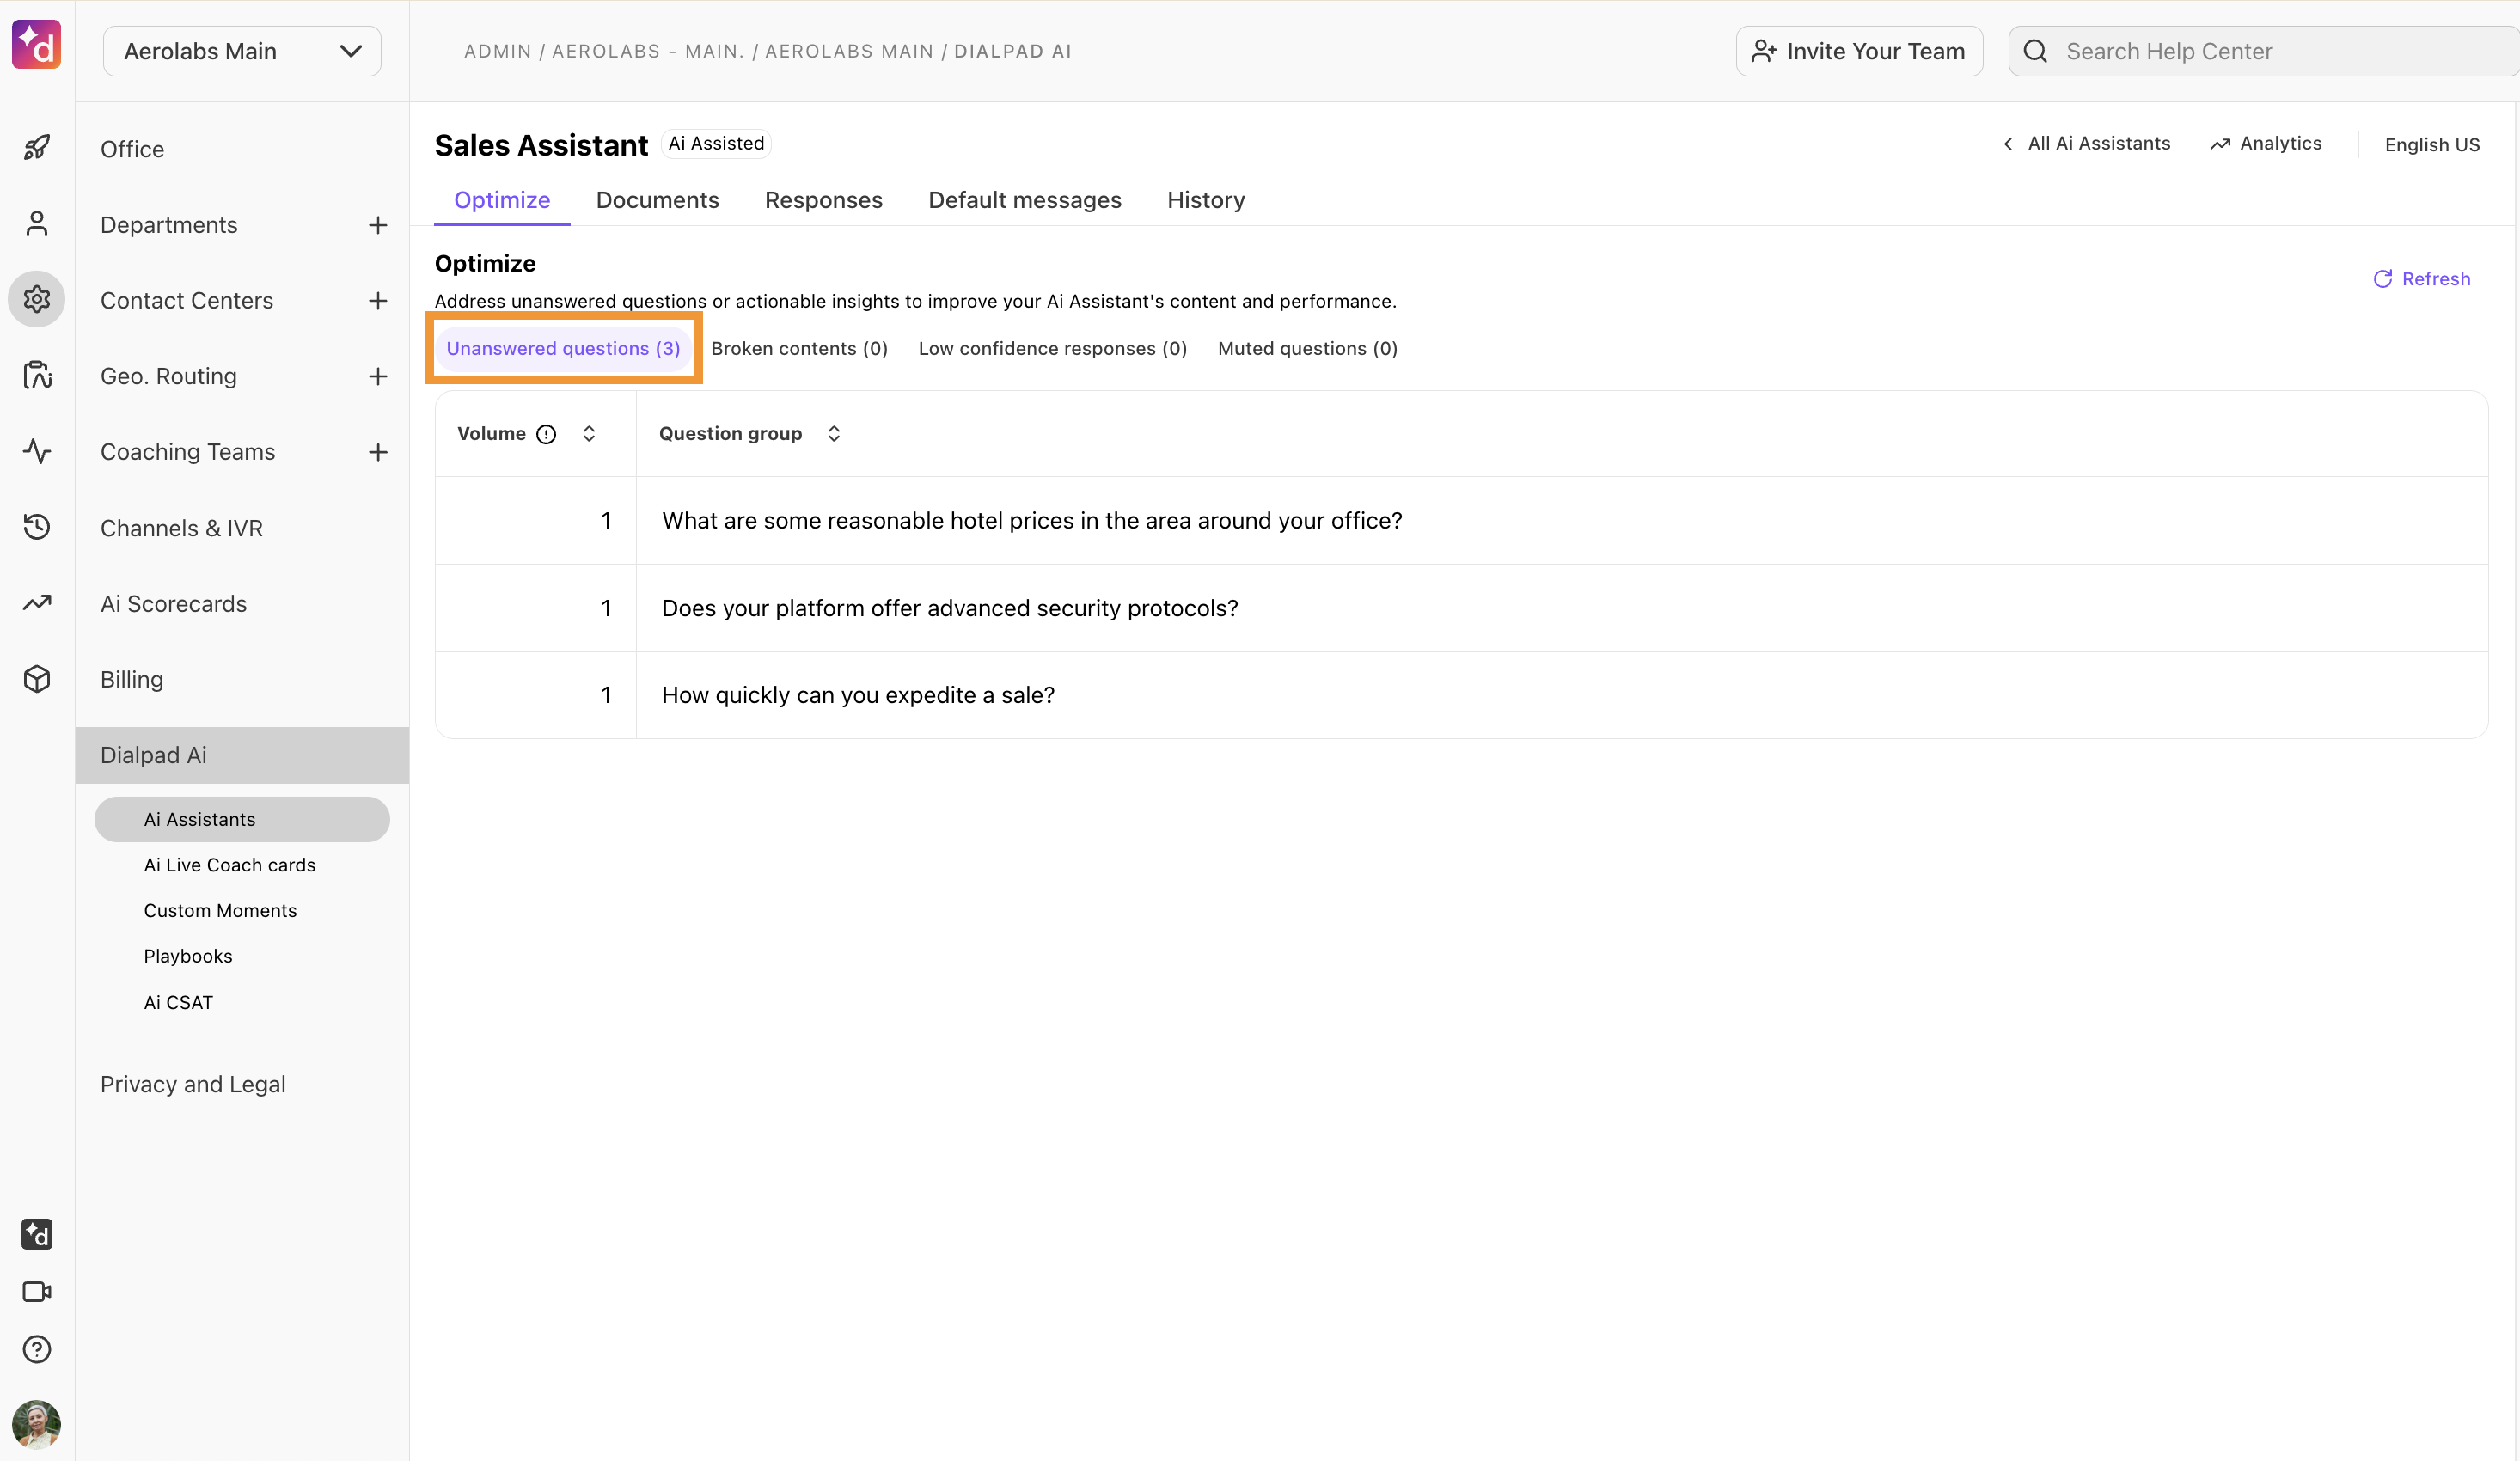Screen dimensions: 2520x1461
Task: Switch to the Optimize tab
Action: click(502, 200)
